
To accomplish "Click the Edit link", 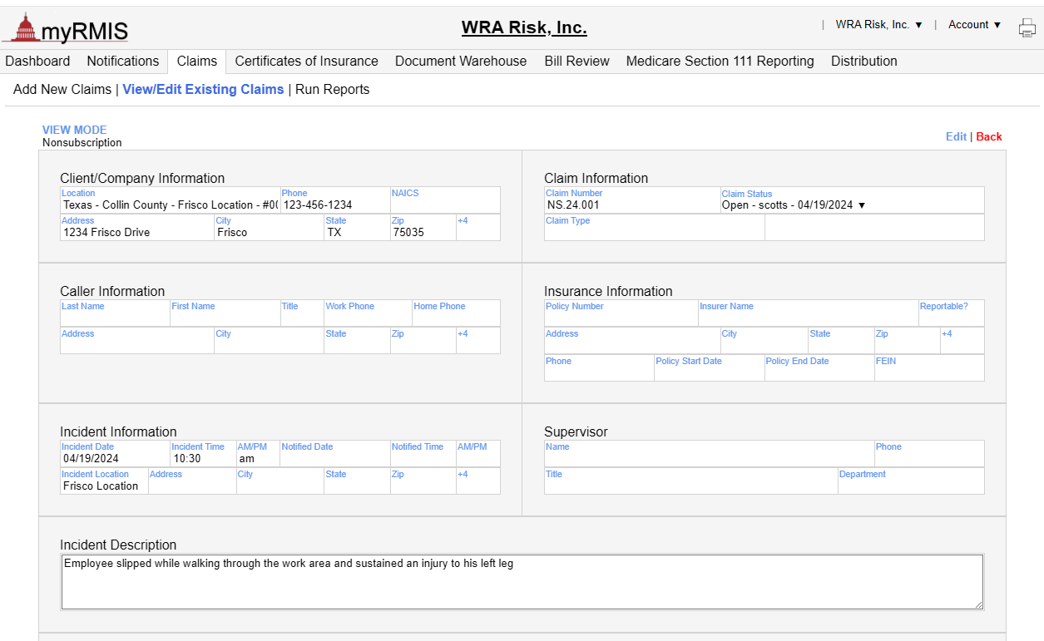I will pos(956,137).
